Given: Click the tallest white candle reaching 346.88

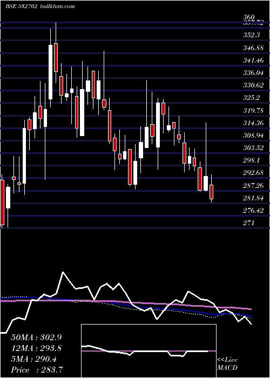Looking at the screenshot, I should pos(50,72).
